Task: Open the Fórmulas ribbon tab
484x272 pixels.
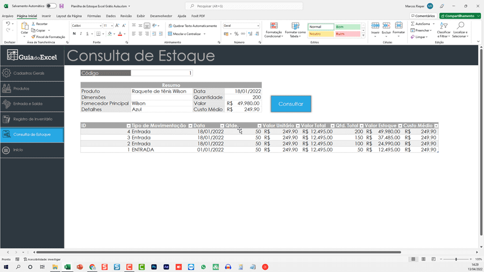Action: tap(94, 16)
